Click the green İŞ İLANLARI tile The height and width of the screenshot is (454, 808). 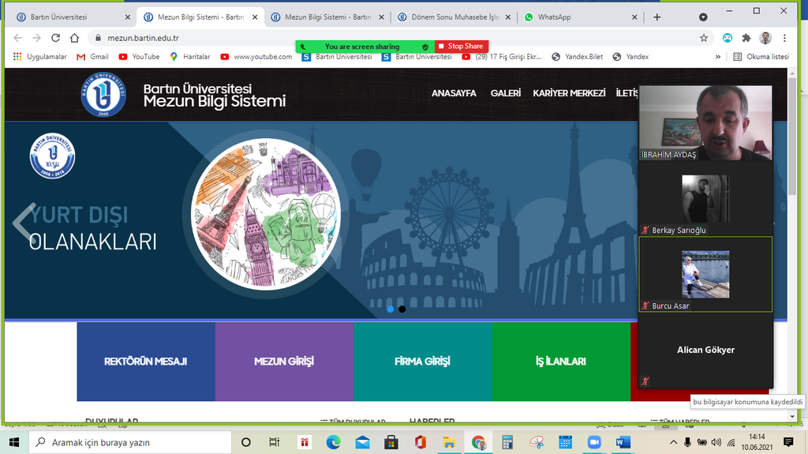pos(560,362)
